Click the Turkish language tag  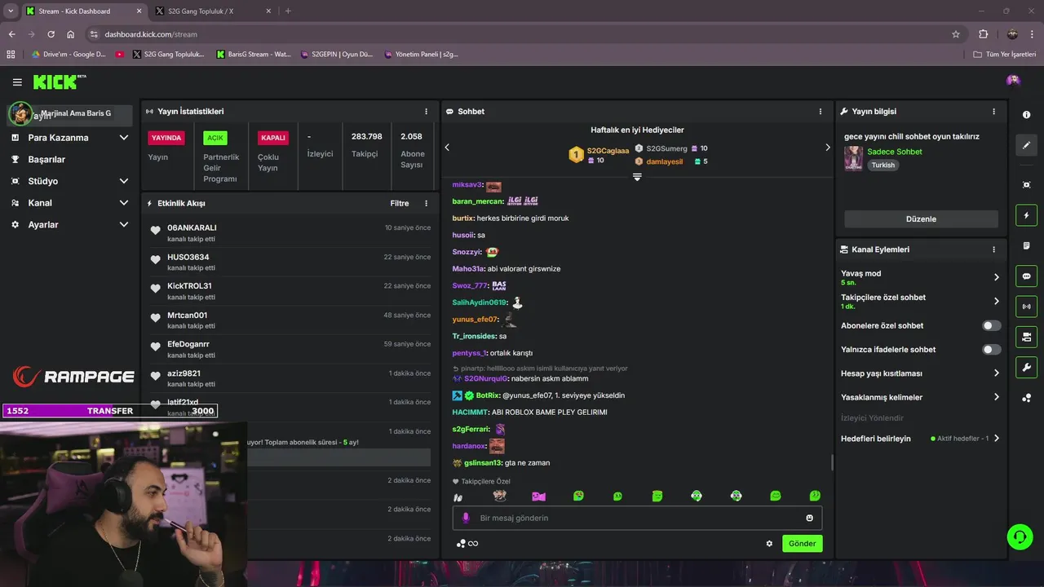click(883, 165)
